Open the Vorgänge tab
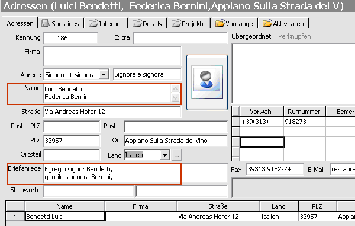Screen dimensions: 355x226 (x=234, y=23)
